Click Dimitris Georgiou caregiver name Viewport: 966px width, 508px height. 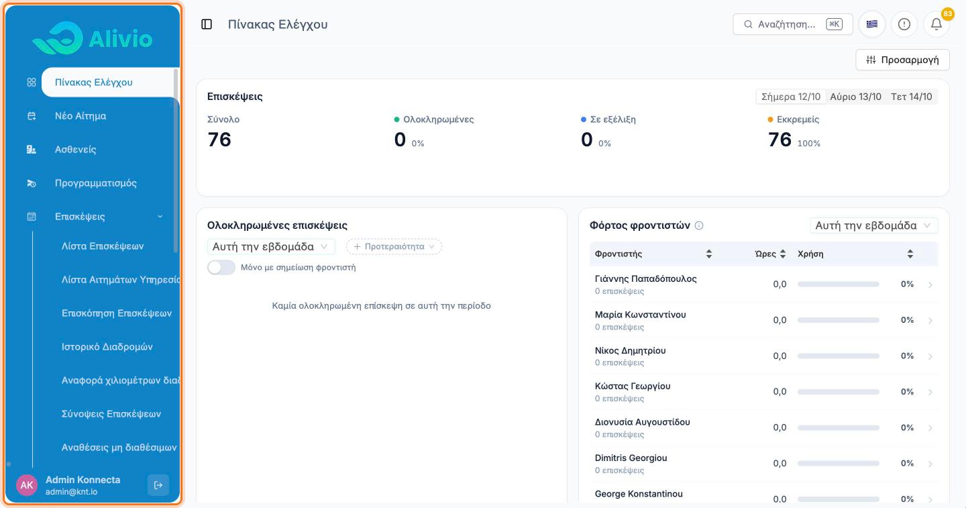pos(631,458)
